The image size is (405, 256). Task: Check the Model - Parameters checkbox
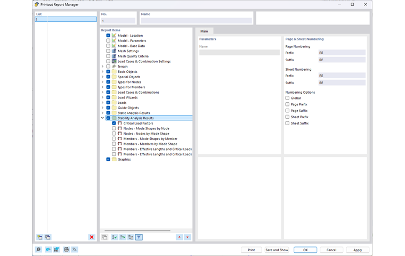108,40
